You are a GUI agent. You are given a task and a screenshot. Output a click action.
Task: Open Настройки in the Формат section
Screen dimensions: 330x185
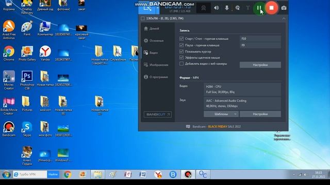click(260, 114)
